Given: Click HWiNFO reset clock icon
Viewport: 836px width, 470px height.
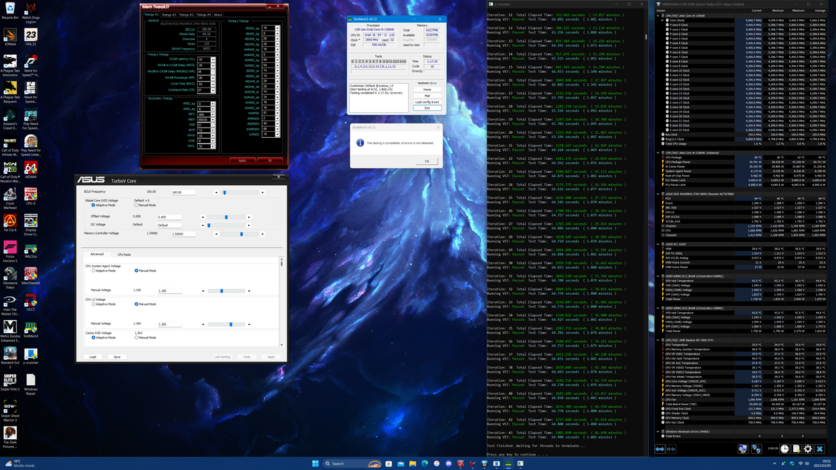Looking at the screenshot, I should click(x=785, y=449).
